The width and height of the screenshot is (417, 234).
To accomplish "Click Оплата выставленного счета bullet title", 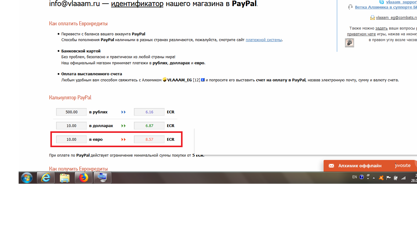I will 92,74.
